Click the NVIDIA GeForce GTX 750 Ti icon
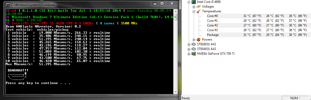Image resolution: width=311 pixels, height=100 pixels. (194, 54)
